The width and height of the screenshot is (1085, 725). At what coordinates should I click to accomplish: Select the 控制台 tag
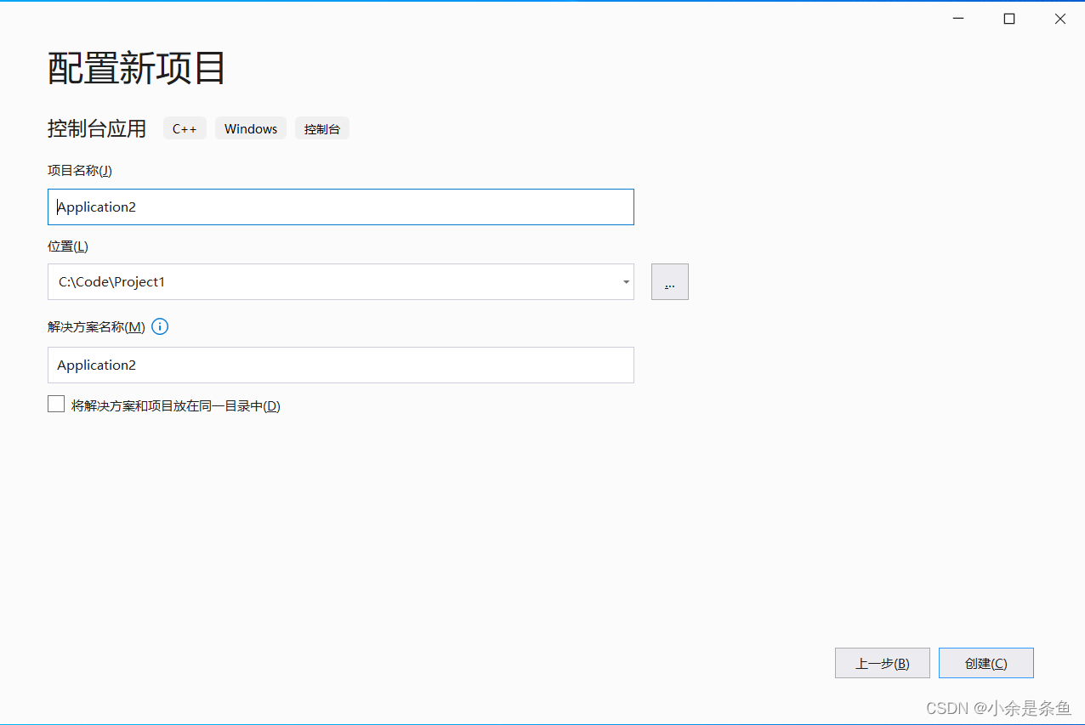[322, 128]
